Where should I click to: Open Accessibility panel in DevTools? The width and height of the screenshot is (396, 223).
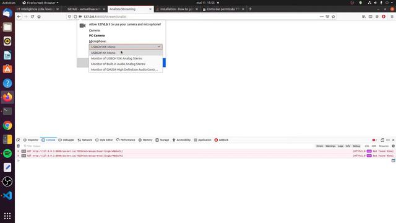tap(181, 140)
